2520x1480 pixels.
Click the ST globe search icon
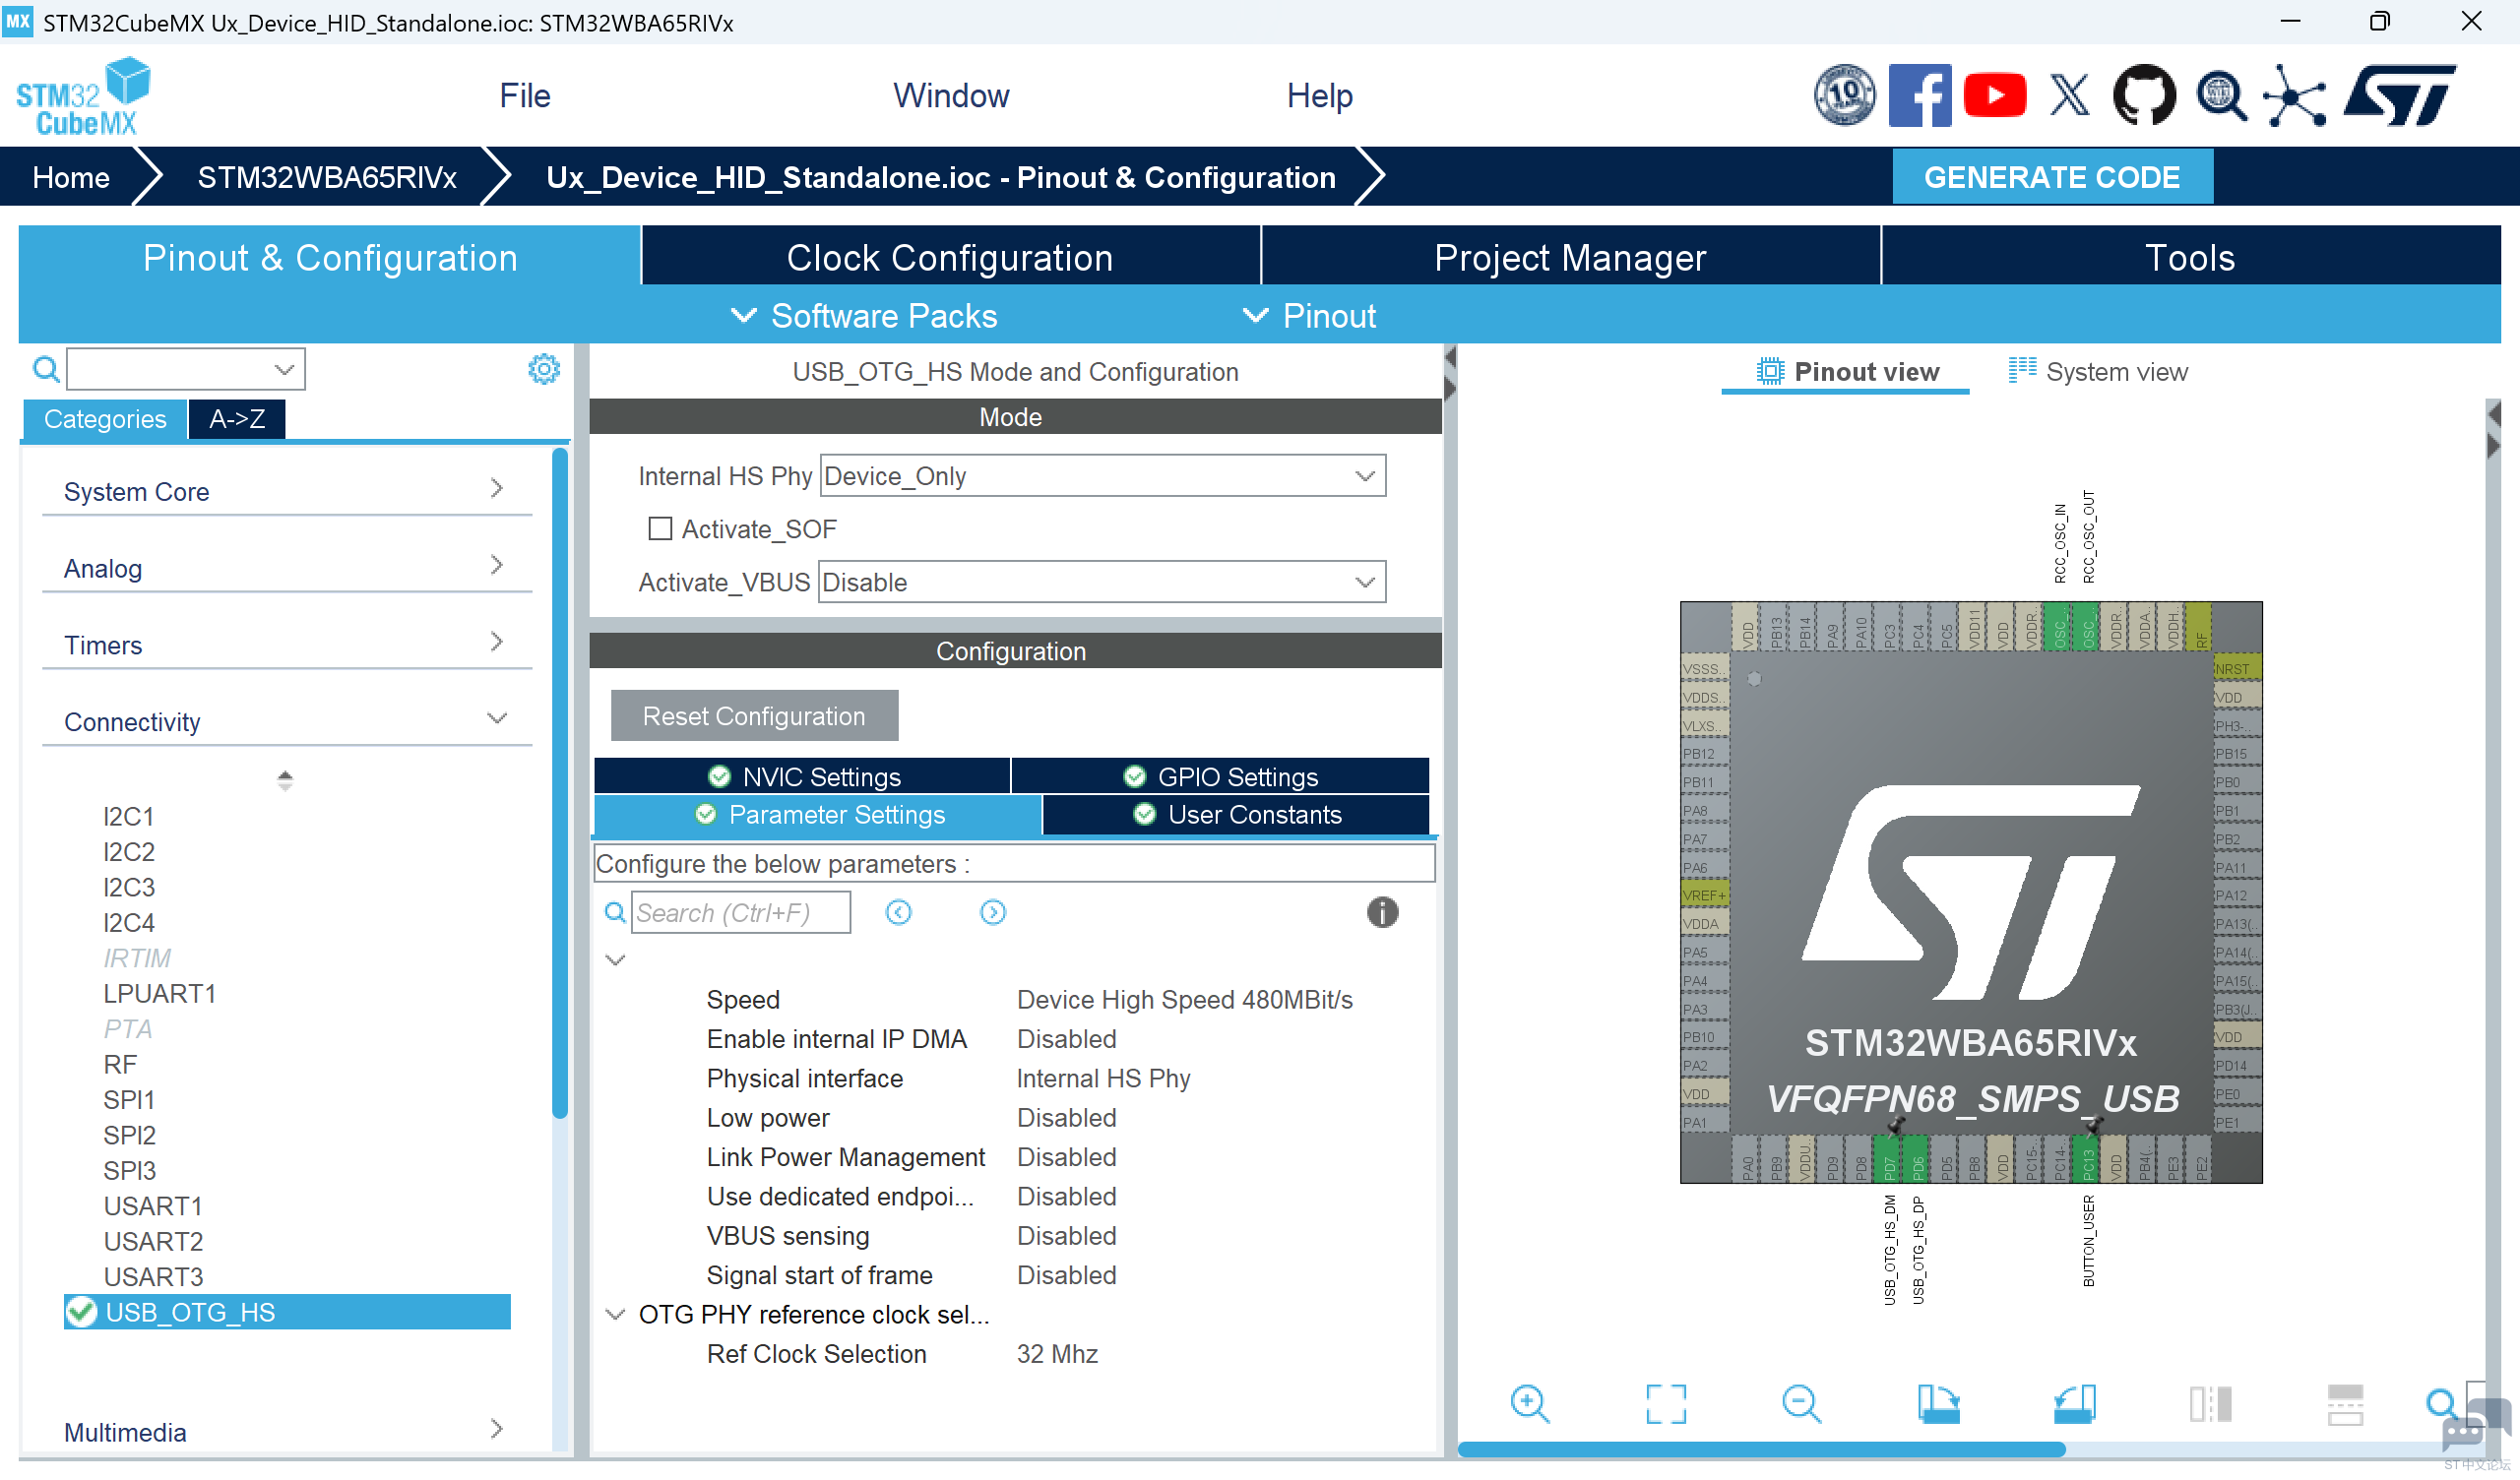2221,96
